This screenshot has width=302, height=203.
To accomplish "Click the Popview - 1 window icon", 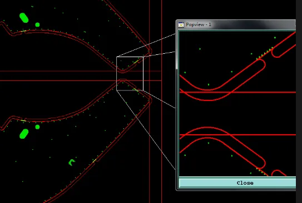I will 181,25.
